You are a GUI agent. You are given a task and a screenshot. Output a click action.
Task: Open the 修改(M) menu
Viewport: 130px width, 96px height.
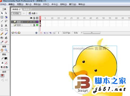point(37,4)
